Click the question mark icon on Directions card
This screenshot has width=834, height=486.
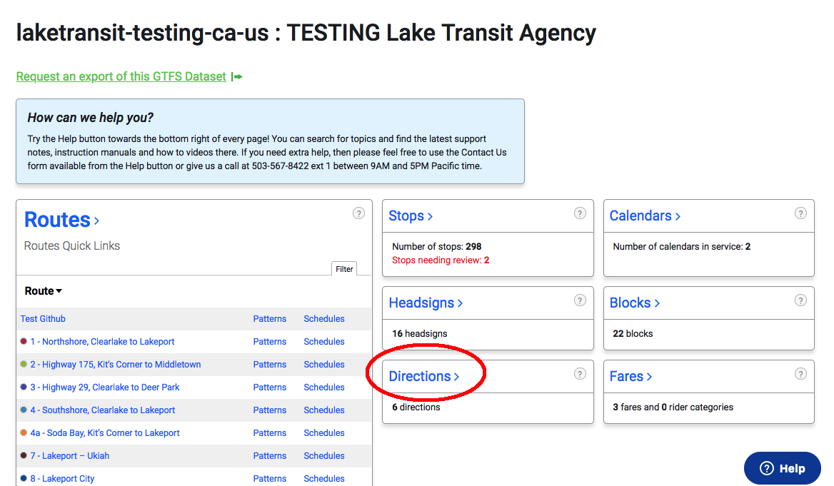(580, 374)
